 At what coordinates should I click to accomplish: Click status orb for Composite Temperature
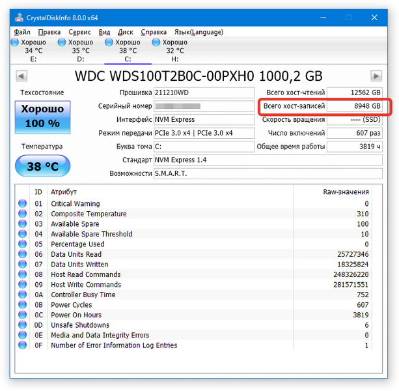[x=22, y=214]
